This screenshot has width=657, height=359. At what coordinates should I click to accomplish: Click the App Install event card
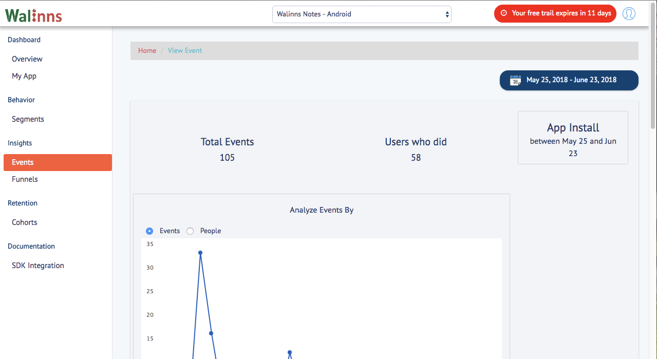pos(573,138)
